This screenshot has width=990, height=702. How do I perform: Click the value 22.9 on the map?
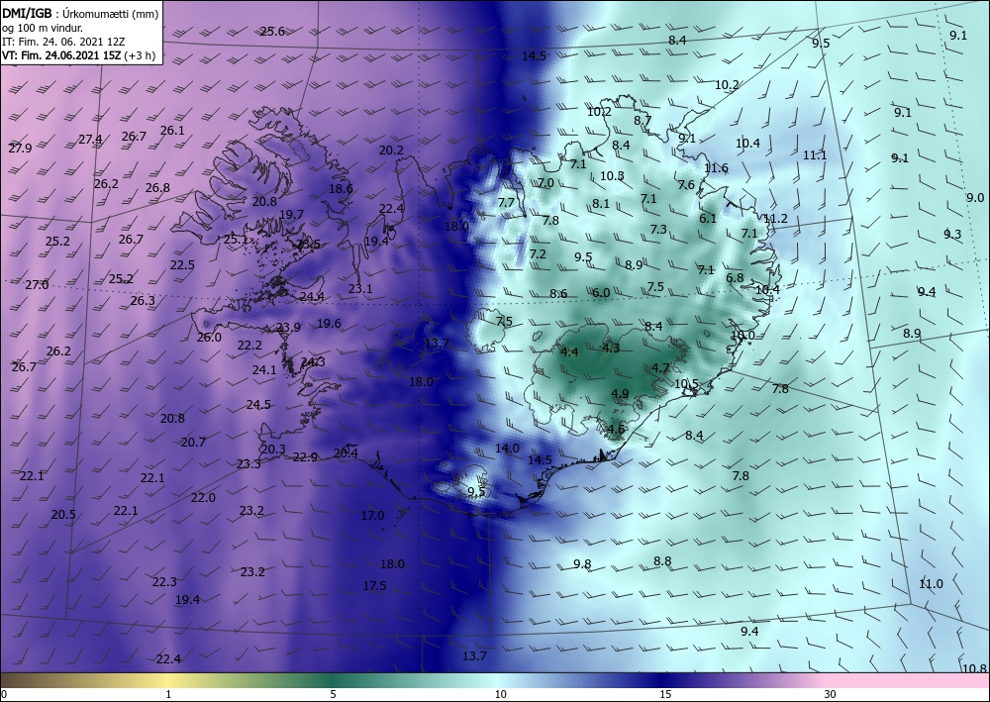(305, 457)
